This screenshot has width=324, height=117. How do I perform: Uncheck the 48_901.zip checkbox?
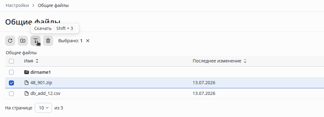pyautogui.click(x=11, y=83)
